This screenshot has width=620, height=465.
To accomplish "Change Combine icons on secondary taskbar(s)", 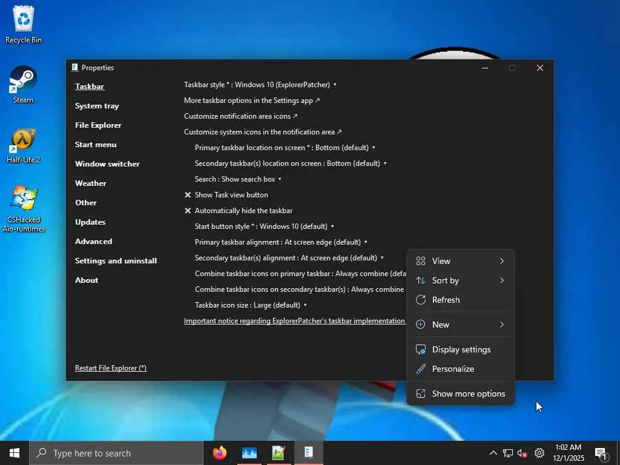I will click(299, 289).
